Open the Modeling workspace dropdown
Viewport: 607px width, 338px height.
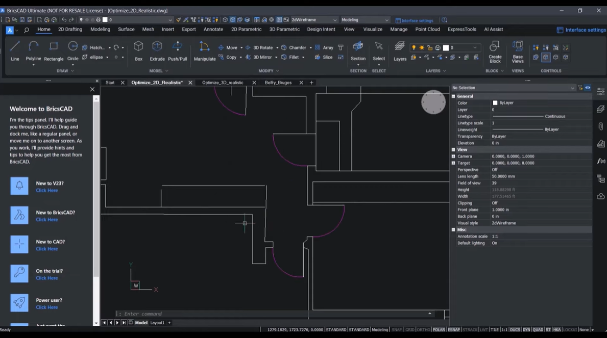click(x=365, y=20)
